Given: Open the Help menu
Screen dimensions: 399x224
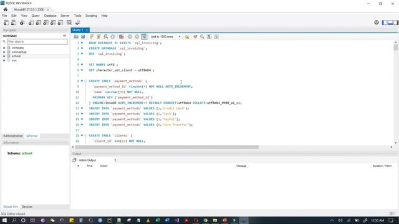Looking at the screenshot, I should coord(104,16).
